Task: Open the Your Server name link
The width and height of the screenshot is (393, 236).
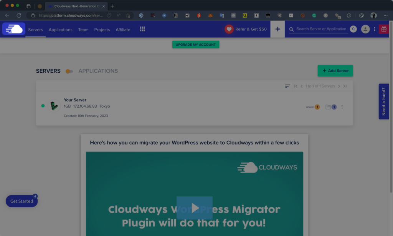Action: tap(75, 100)
